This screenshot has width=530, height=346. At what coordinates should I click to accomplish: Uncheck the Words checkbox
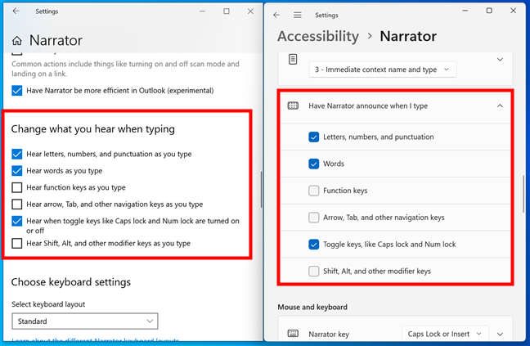point(314,164)
